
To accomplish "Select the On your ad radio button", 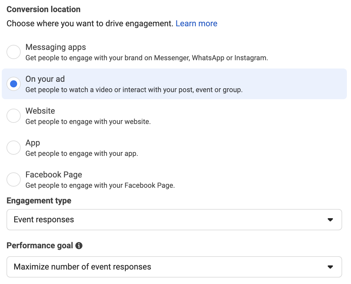I will click(x=14, y=84).
